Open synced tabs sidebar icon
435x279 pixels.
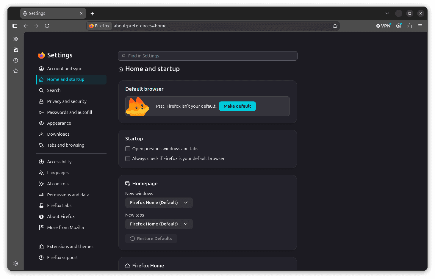click(16, 50)
